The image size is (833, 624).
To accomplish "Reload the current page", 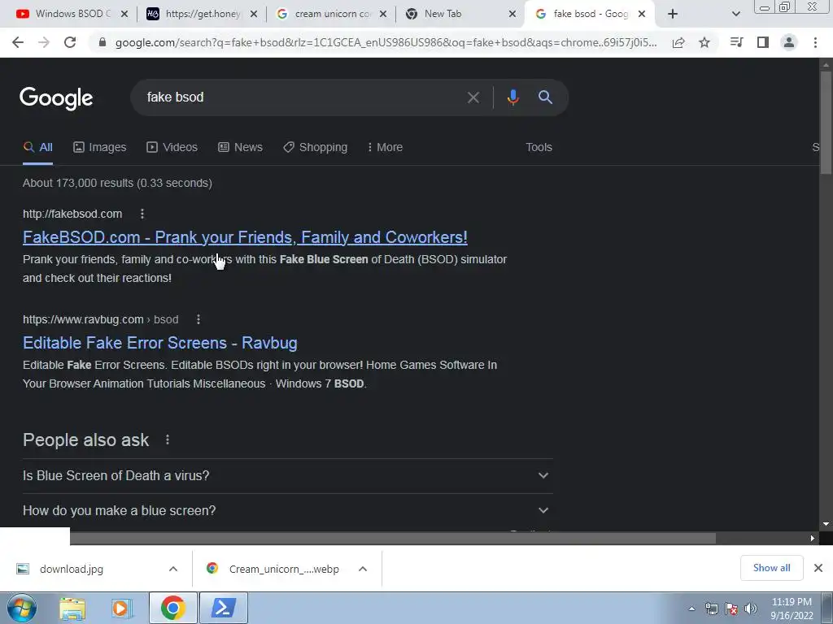I will [70, 42].
